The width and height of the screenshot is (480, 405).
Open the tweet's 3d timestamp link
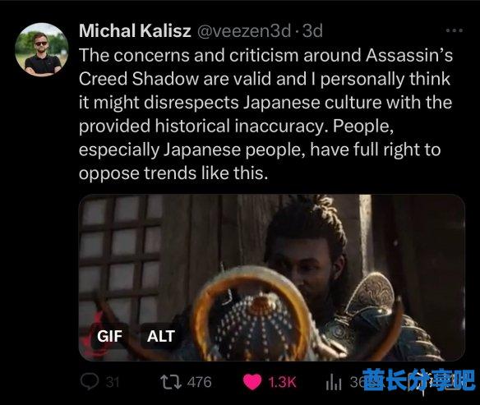(x=312, y=31)
